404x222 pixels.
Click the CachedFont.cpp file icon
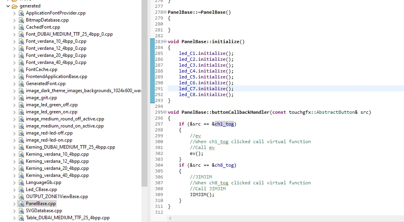click(21, 27)
